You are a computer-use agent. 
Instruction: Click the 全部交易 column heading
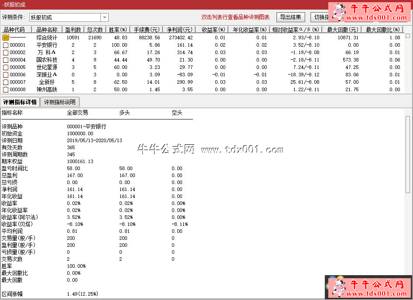[x=77, y=113]
